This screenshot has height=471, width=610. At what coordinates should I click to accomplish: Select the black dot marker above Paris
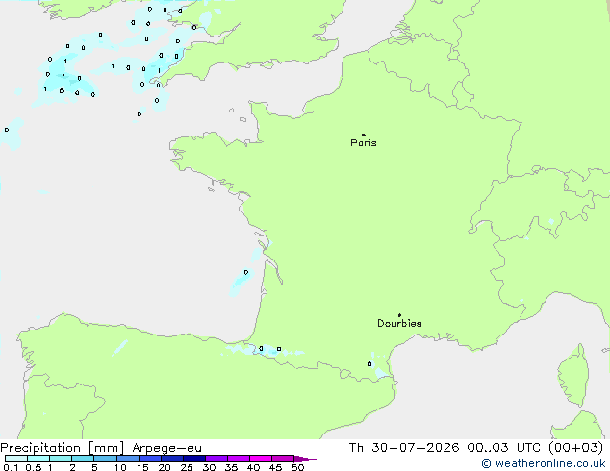pos(364,135)
